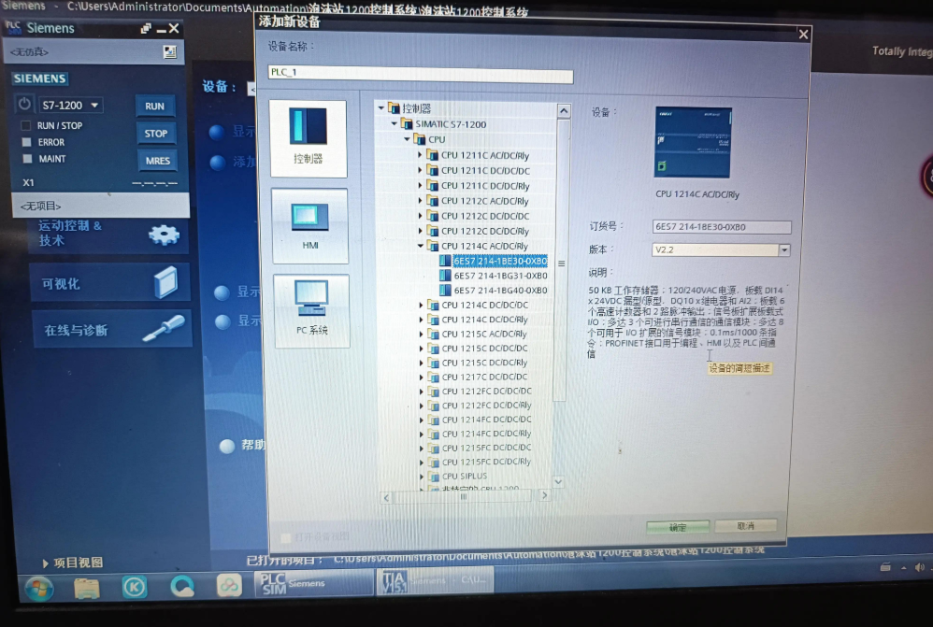Click the 订货号 order number field

722,227
